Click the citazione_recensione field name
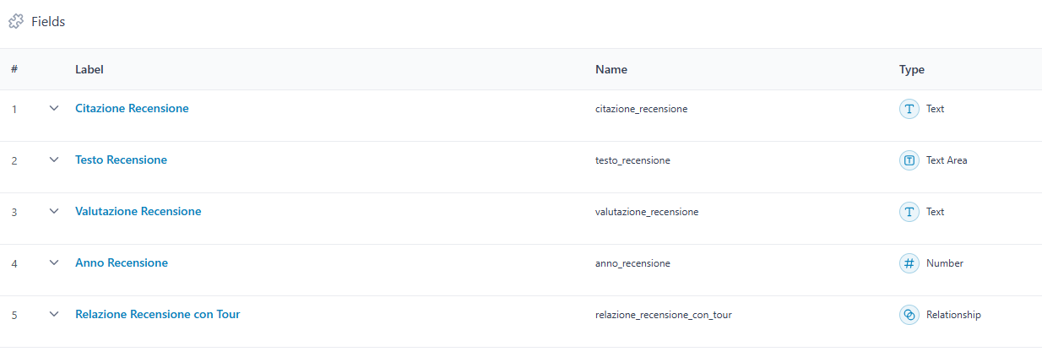Viewport: 1042px width, 357px height. (x=641, y=109)
